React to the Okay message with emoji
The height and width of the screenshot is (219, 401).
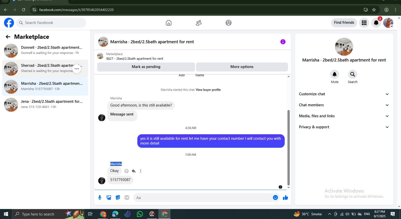pyautogui.click(x=127, y=171)
